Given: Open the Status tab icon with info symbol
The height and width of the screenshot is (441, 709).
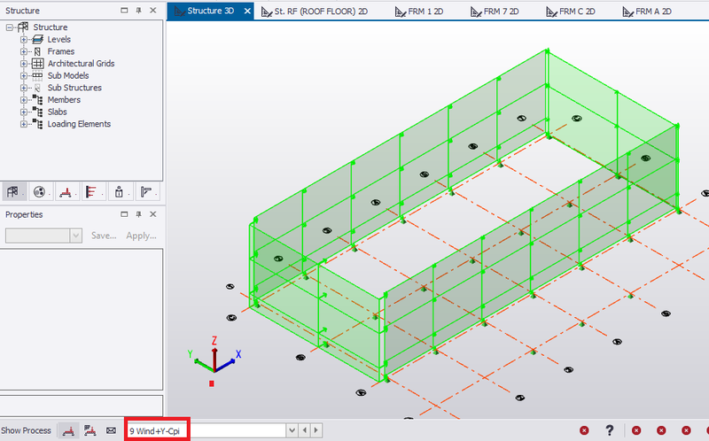Looking at the screenshot, I should (119, 192).
